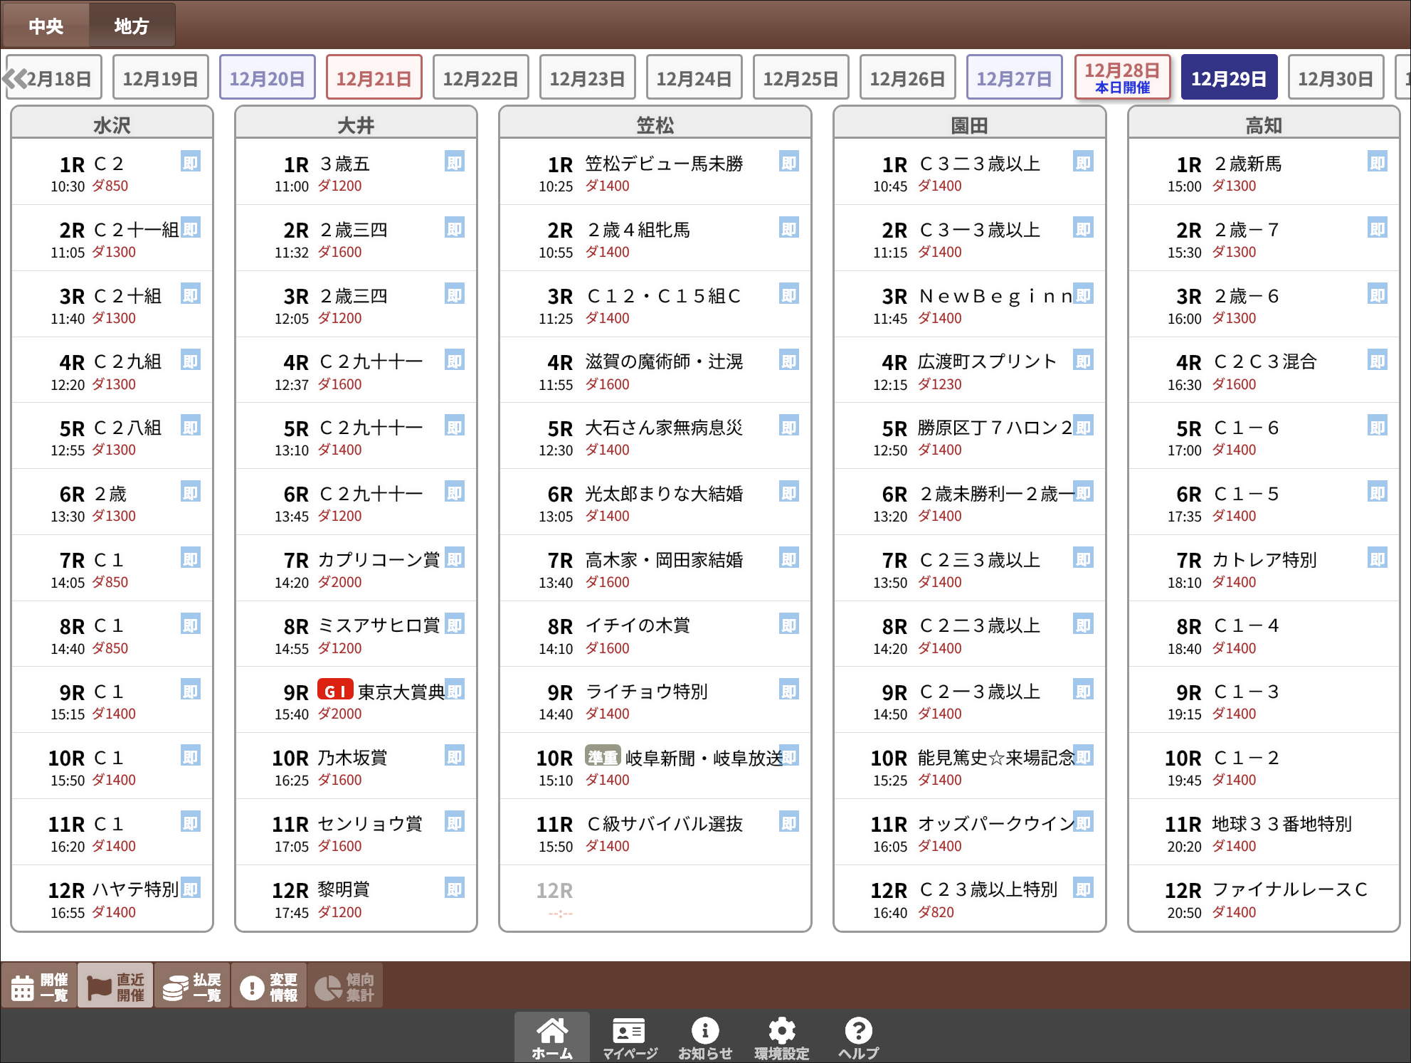This screenshot has width=1411, height=1063.
Task: Select date 12月28日 本日開催
Action: pyautogui.click(x=1122, y=78)
